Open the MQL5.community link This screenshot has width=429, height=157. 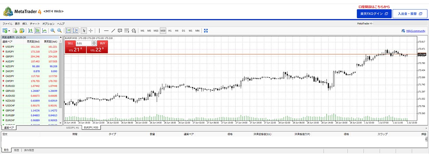(413, 31)
